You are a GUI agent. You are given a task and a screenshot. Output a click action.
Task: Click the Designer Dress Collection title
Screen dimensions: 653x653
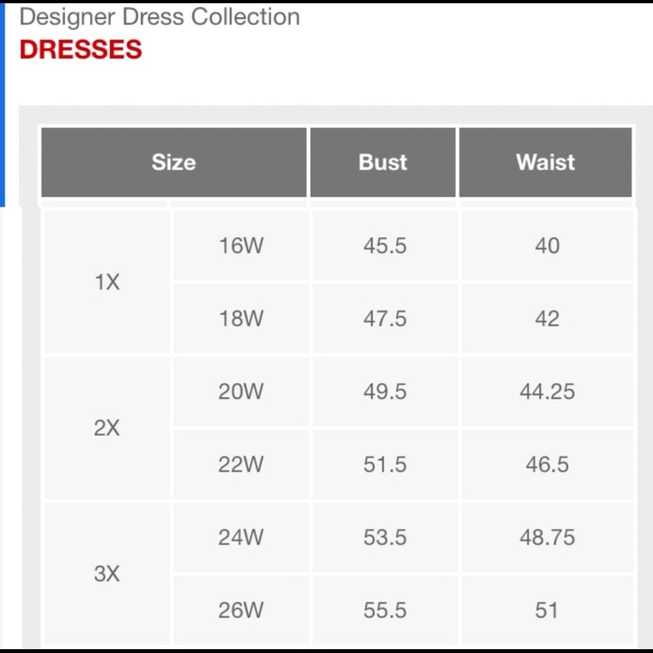click(159, 18)
